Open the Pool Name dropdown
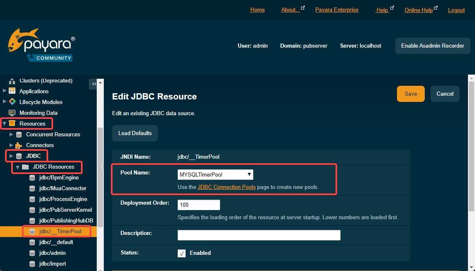Image resolution: width=475 pixels, height=271 pixels. pos(215,174)
